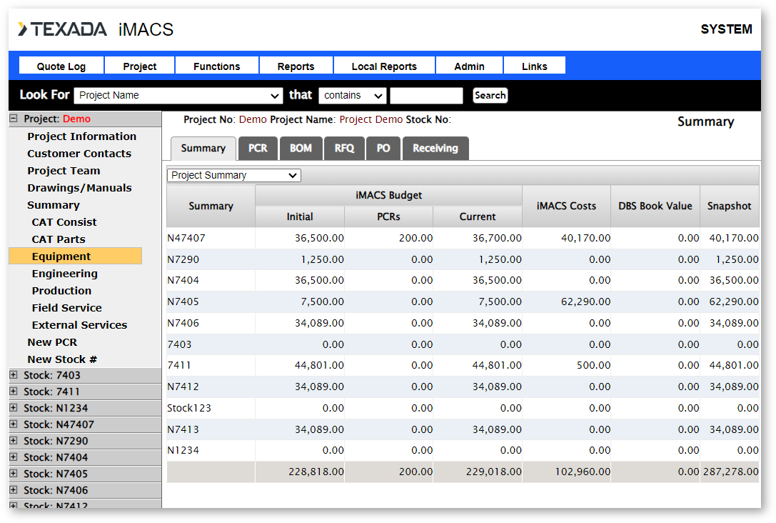Viewport: 776px width, 523px height.
Task: Expand the Stock: N7405 node
Action: click(x=14, y=473)
